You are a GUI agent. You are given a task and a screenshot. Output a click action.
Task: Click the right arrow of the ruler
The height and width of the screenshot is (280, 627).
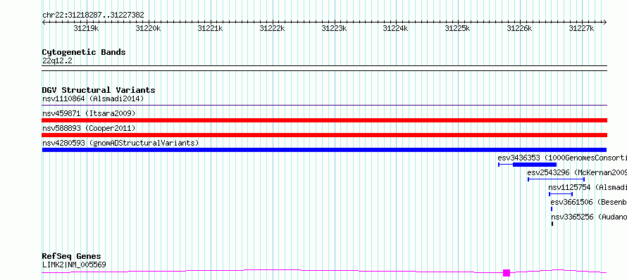(x=605, y=23)
